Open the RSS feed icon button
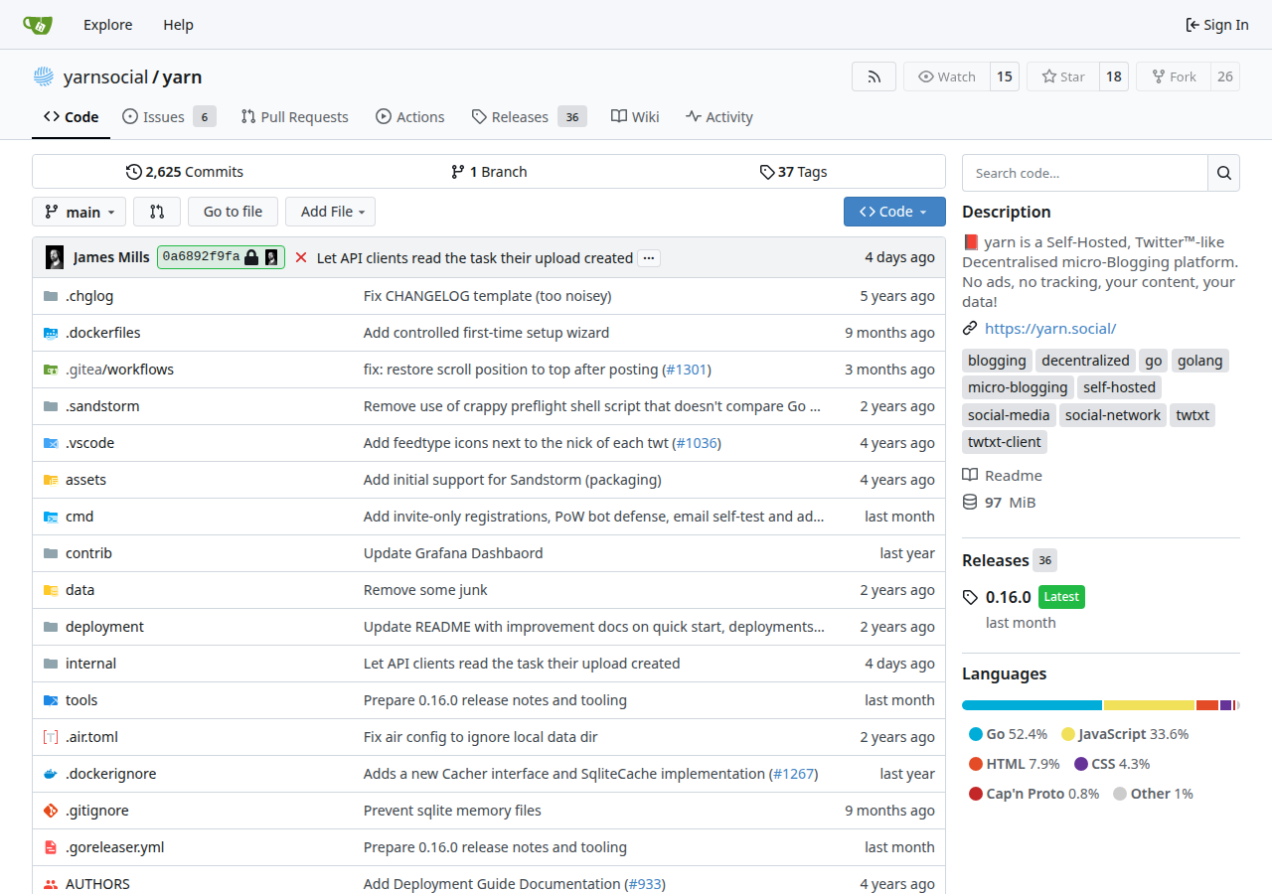 click(874, 76)
